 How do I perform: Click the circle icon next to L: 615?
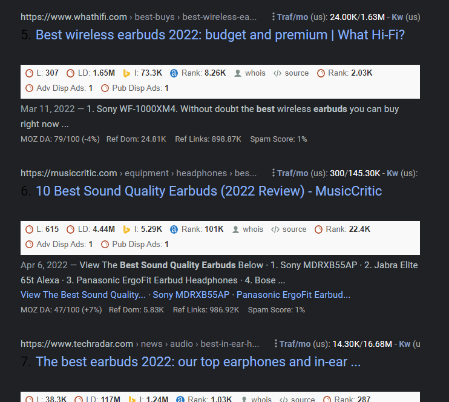pyautogui.click(x=29, y=229)
